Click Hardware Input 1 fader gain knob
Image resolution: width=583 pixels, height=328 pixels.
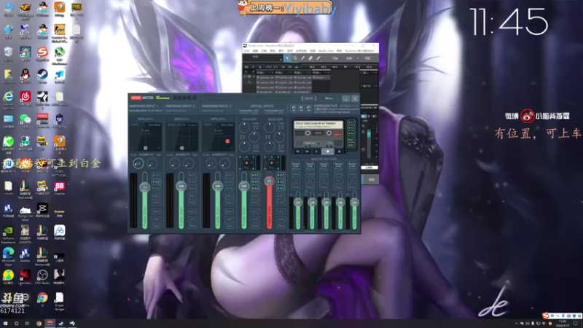pyautogui.click(x=144, y=187)
